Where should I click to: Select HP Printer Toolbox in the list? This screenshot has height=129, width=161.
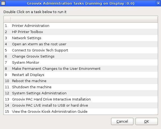click(x=27, y=32)
